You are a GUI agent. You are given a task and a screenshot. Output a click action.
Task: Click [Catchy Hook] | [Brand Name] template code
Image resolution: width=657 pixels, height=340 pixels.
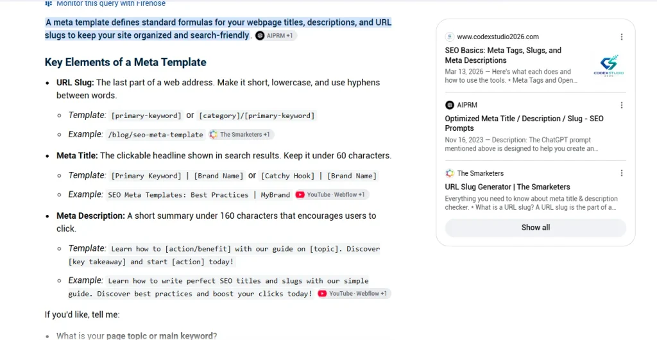[318, 176]
